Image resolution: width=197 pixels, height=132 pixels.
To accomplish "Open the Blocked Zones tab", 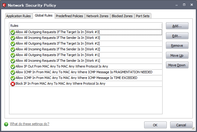I will click(122, 16).
